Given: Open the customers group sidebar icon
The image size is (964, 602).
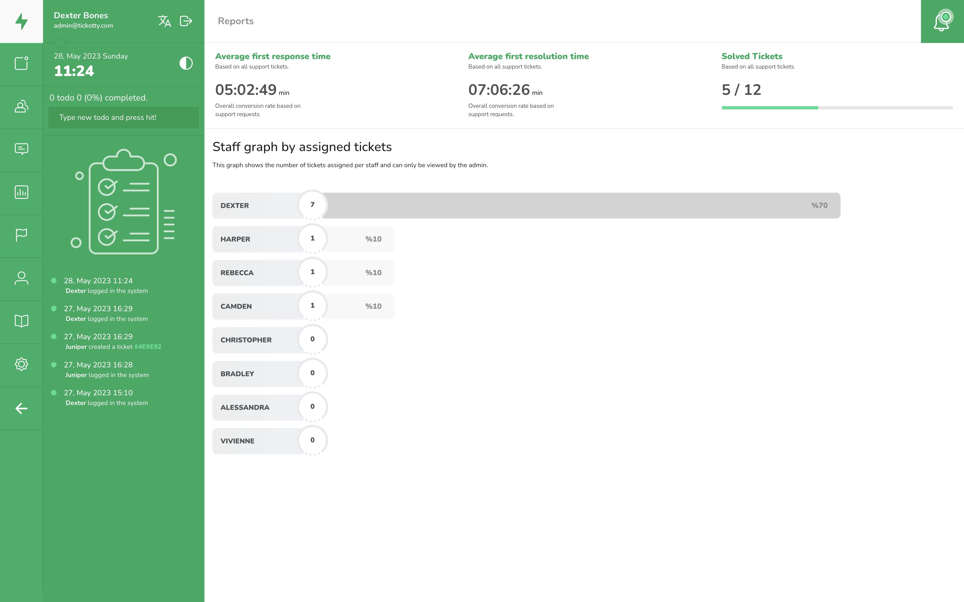Looking at the screenshot, I should pos(22,106).
